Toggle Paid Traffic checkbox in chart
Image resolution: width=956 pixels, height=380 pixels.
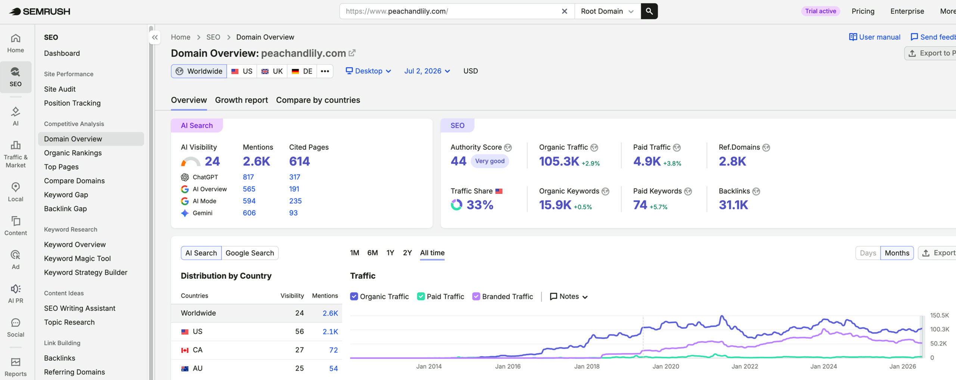click(x=421, y=296)
